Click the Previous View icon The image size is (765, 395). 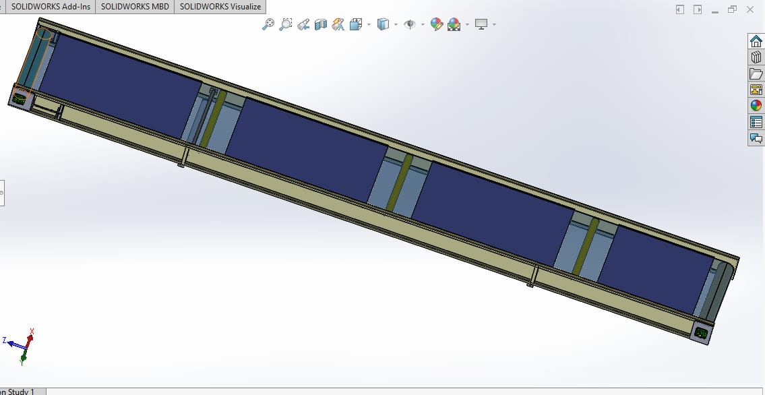pos(303,24)
